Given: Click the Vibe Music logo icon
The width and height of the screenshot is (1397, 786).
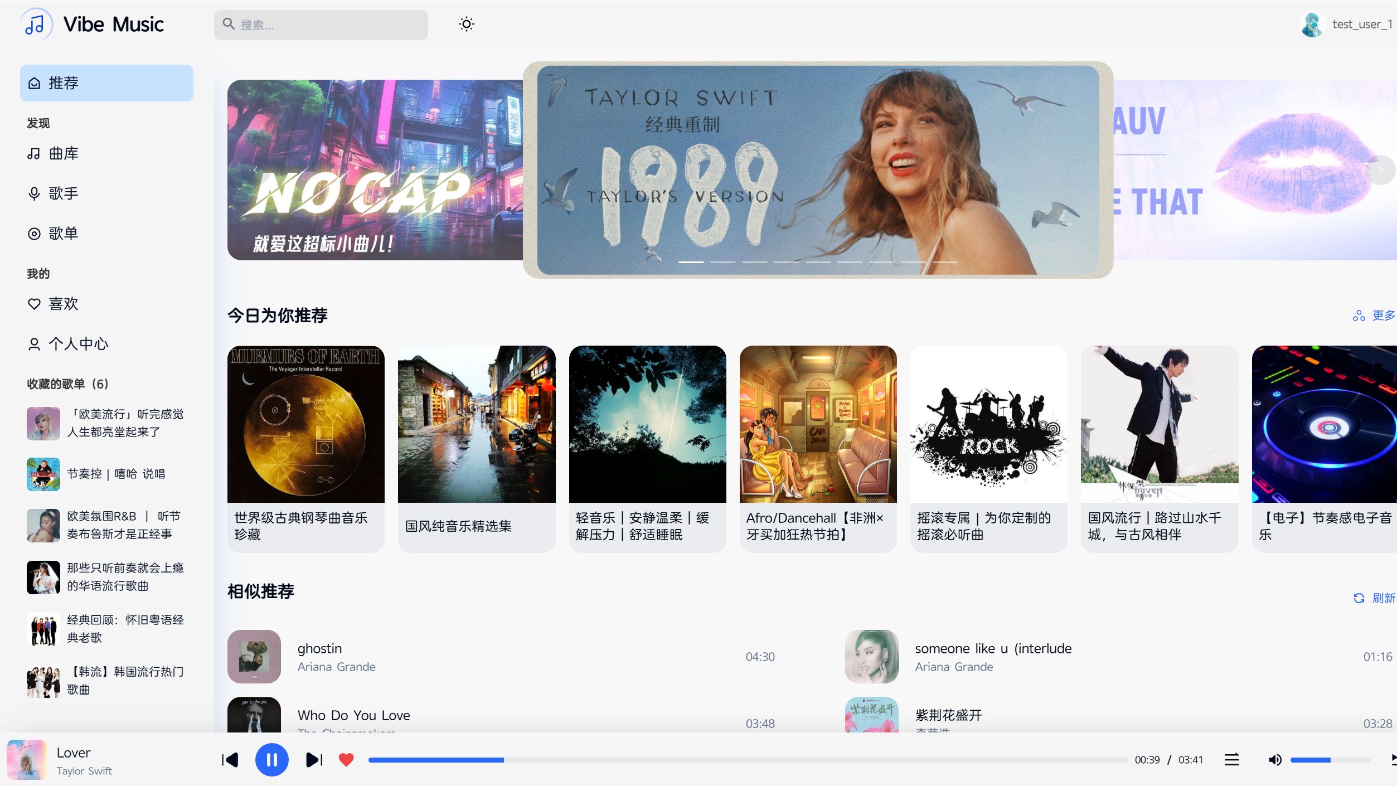Looking at the screenshot, I should click(36, 25).
